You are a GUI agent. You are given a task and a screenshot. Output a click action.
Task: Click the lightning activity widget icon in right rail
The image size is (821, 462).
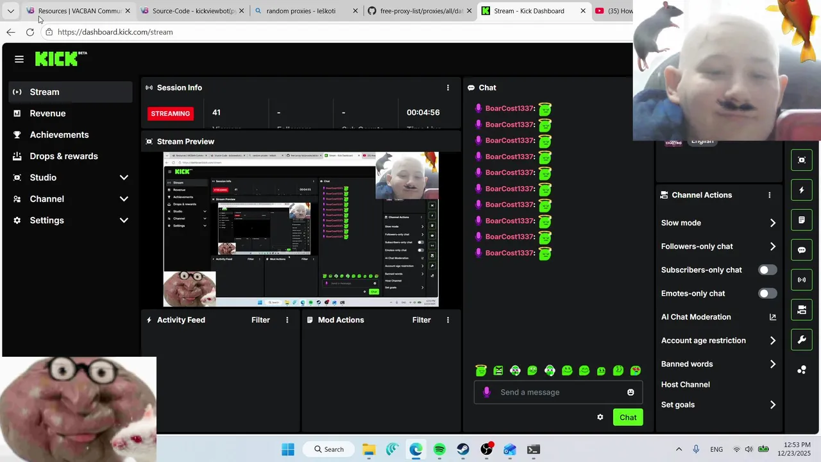(802, 190)
